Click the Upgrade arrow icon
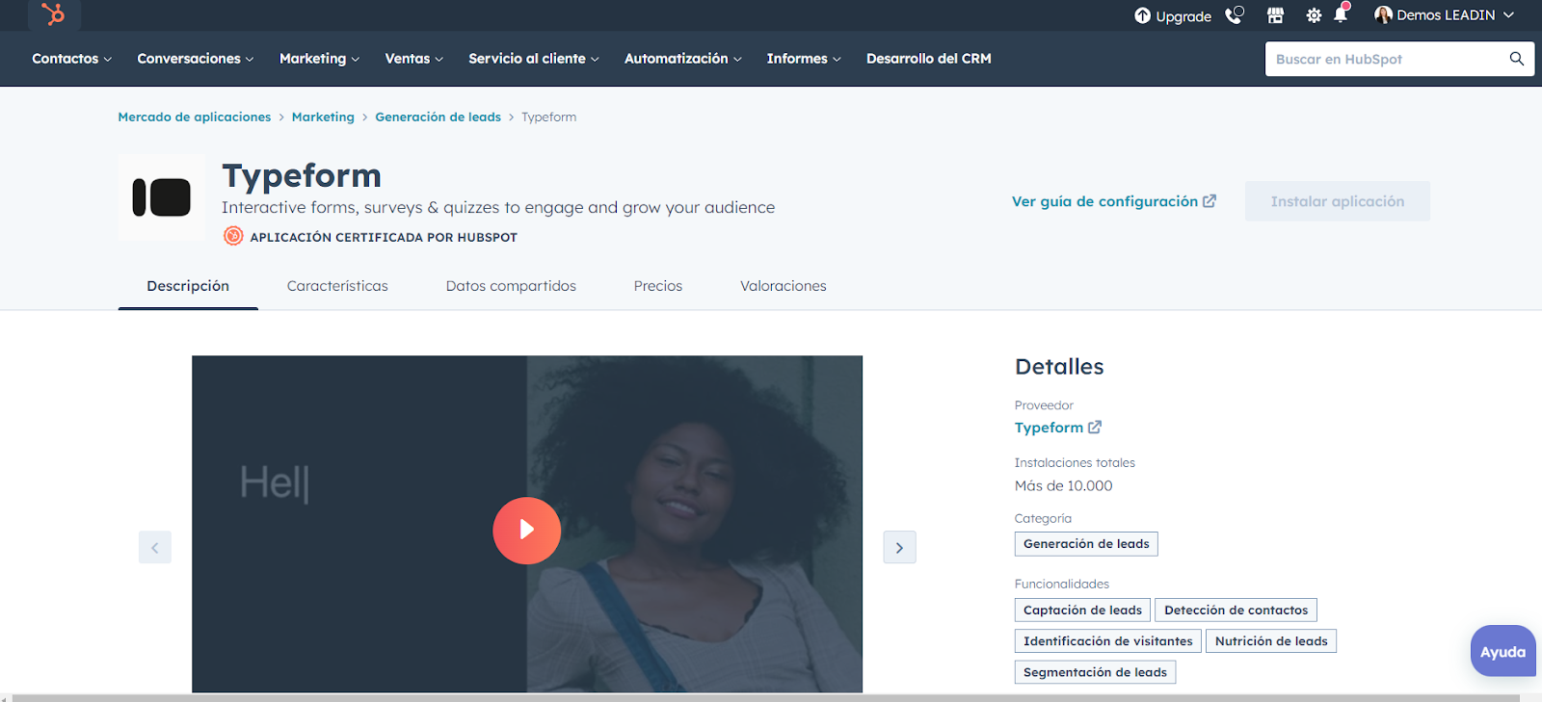 pyautogui.click(x=1142, y=15)
